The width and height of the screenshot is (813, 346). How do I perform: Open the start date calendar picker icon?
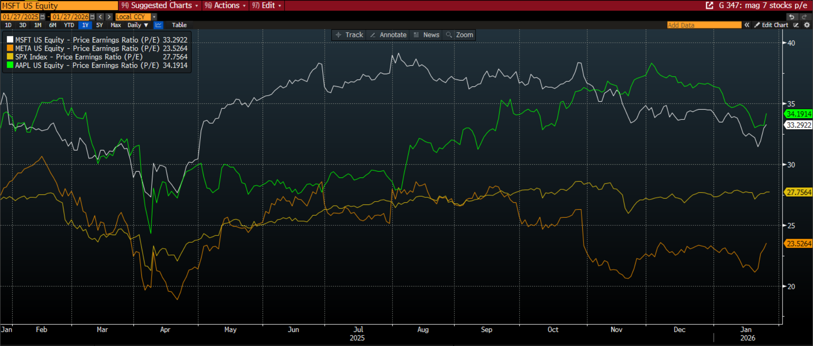[x=42, y=17]
